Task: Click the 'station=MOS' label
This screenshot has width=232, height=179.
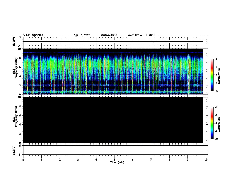Action: (x=109, y=35)
